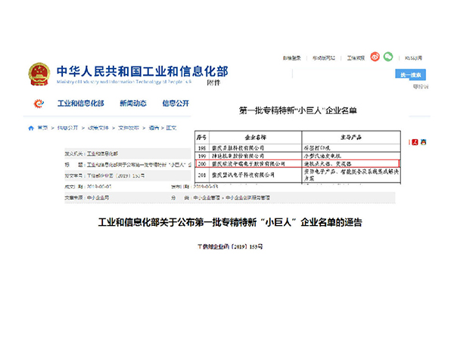The image size is (454, 340).
Task: Click the RSS订阅 link
Action: tap(413, 57)
